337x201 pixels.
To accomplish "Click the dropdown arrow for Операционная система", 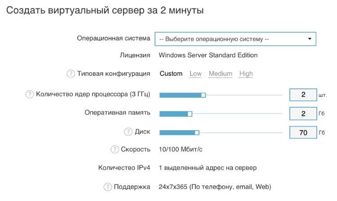I will coord(309,39).
